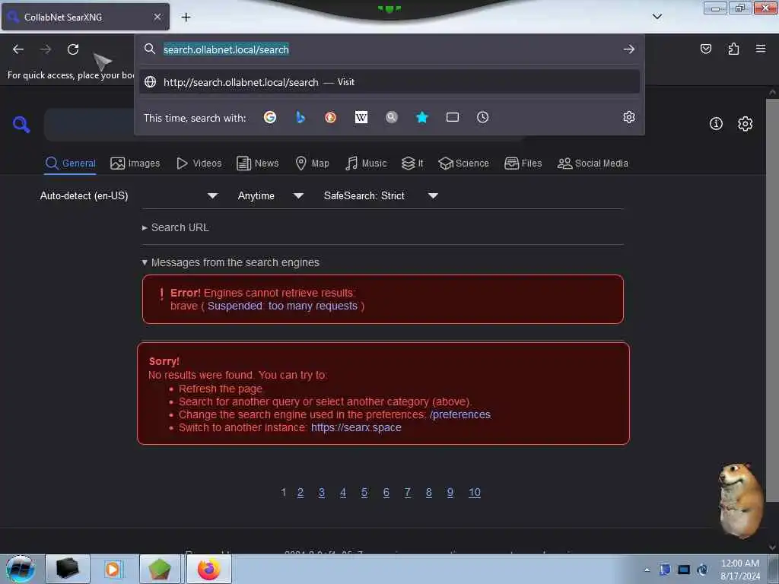Open the /preferences link
The width and height of the screenshot is (779, 584).
[460, 414]
